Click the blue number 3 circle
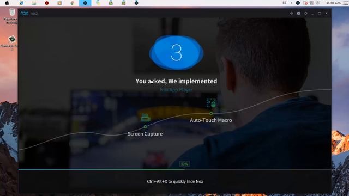Viewport: 349px width, 196px height. point(176,52)
